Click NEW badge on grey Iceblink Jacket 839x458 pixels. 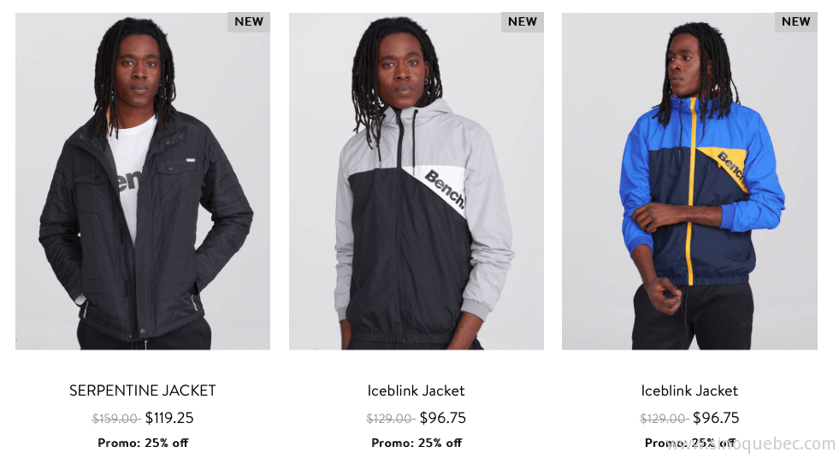click(x=523, y=22)
